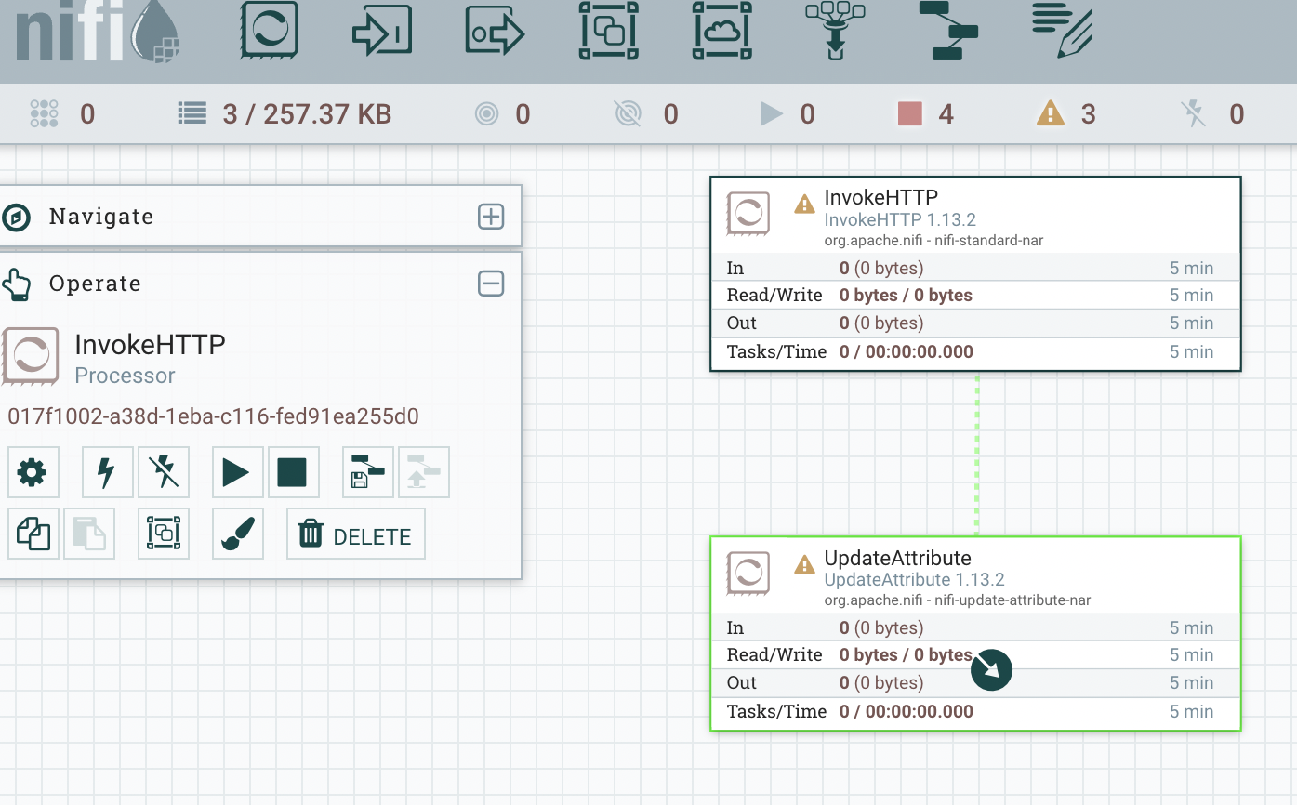
Task: Select the Funnel toolbar icon
Action: point(834,32)
